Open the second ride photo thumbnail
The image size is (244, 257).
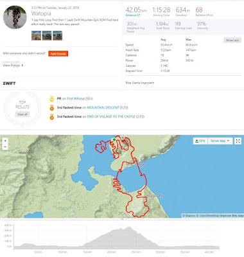[x=47, y=35]
